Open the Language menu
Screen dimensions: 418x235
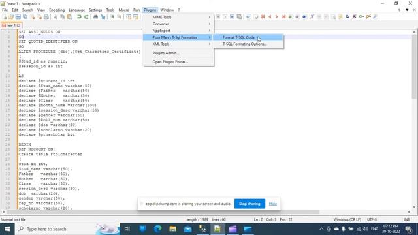click(x=77, y=10)
